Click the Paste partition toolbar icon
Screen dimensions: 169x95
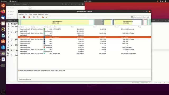[x=37, y=17]
